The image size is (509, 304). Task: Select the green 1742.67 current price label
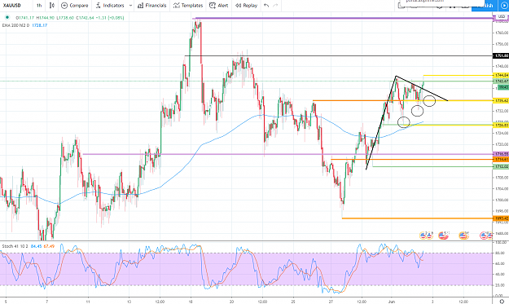[x=501, y=82]
